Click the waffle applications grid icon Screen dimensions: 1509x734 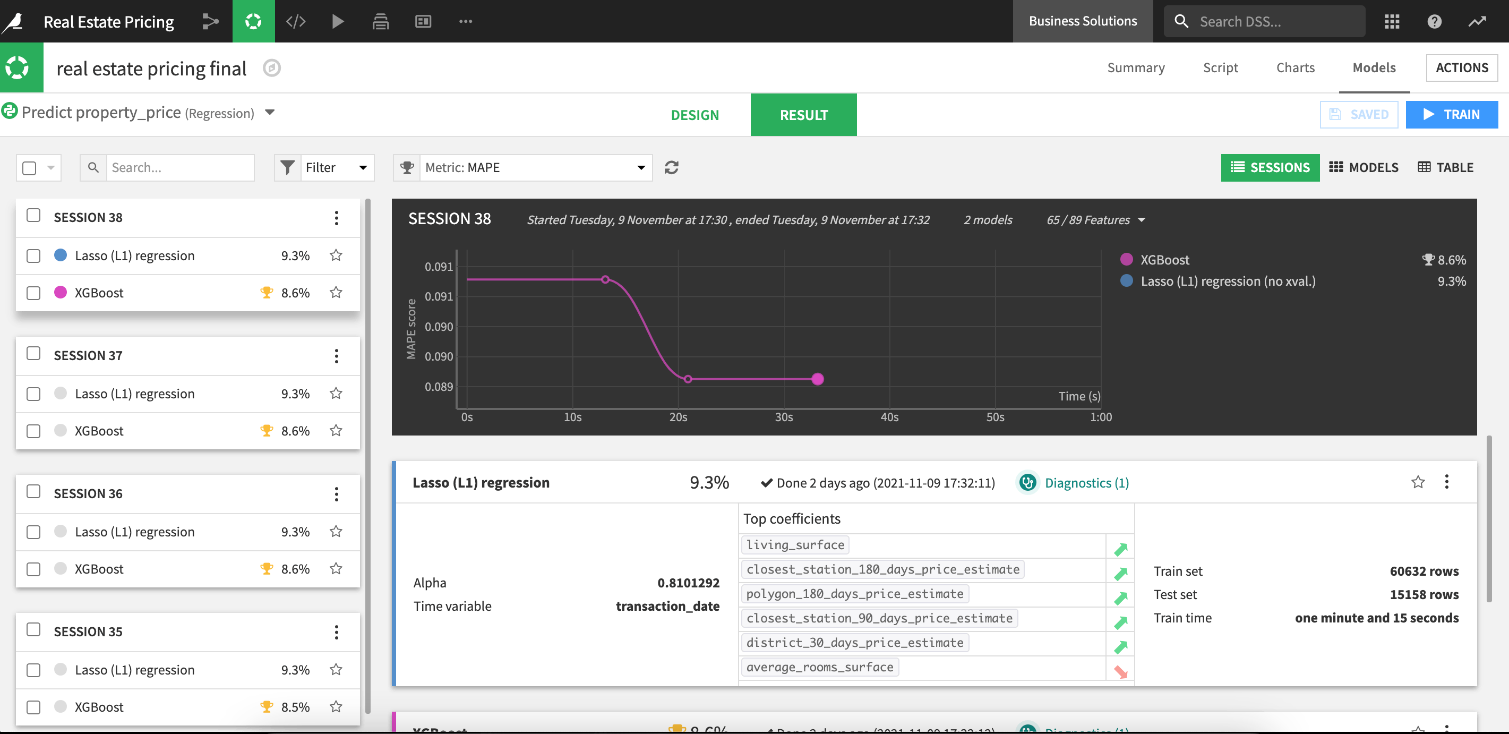click(x=1392, y=21)
